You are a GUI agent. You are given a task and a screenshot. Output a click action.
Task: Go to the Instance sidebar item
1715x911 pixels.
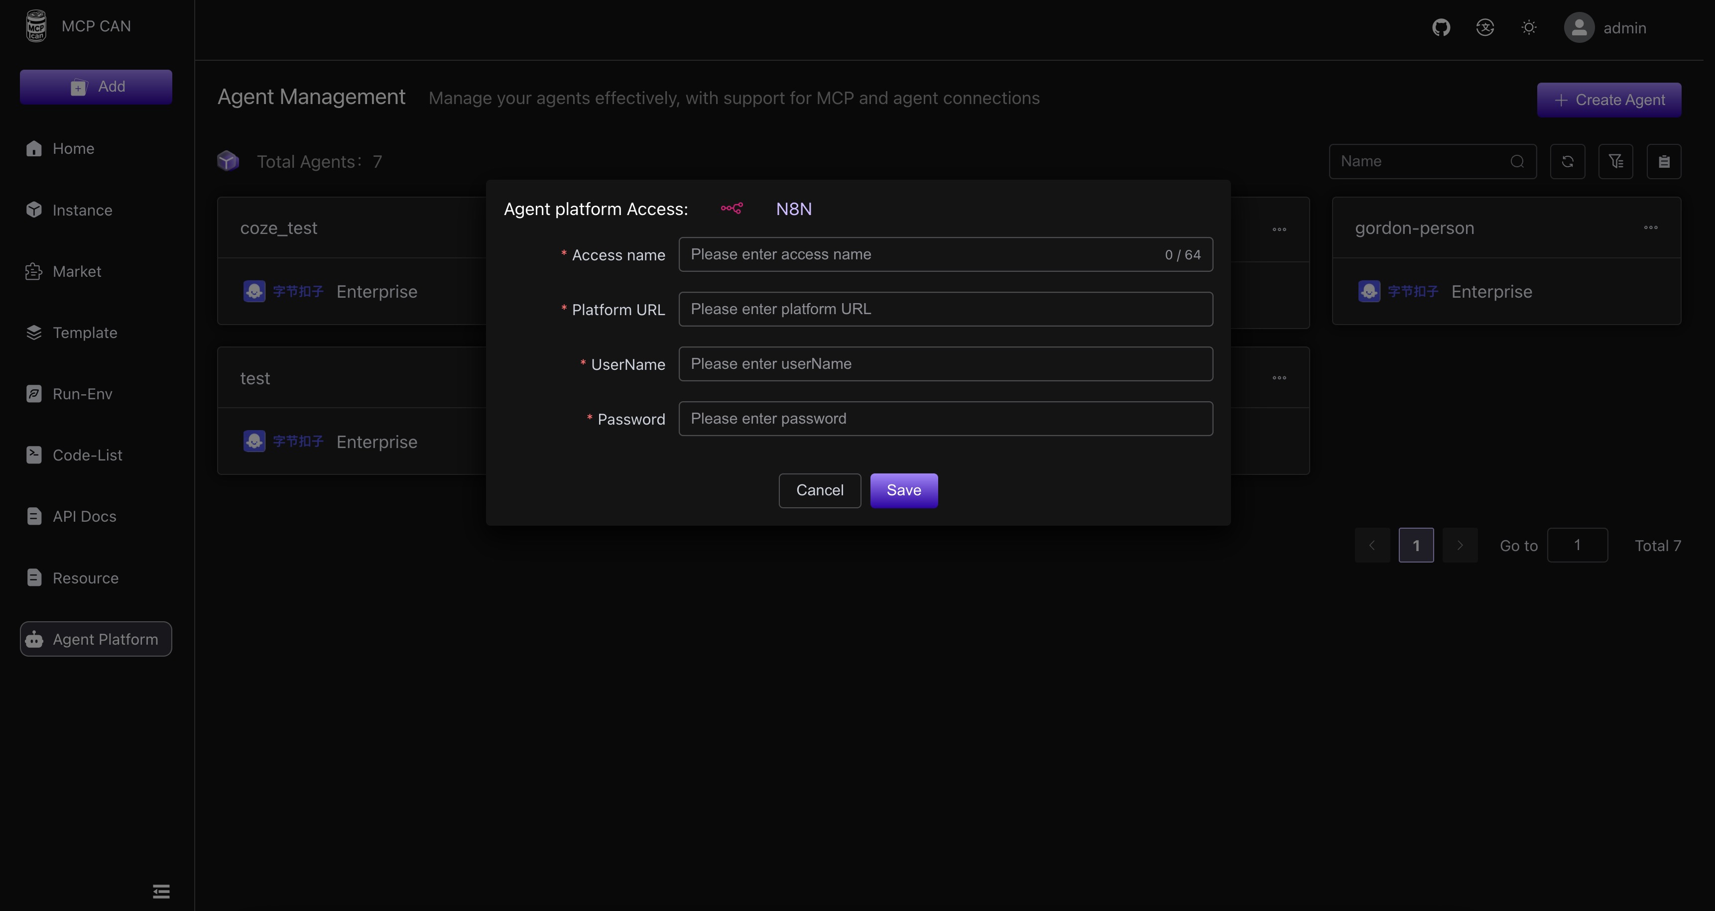tap(82, 210)
